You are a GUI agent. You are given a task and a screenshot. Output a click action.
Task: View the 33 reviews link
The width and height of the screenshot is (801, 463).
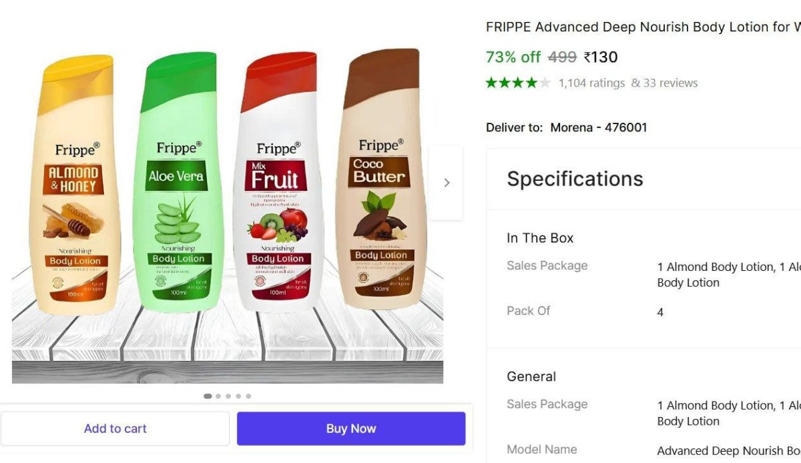[664, 83]
